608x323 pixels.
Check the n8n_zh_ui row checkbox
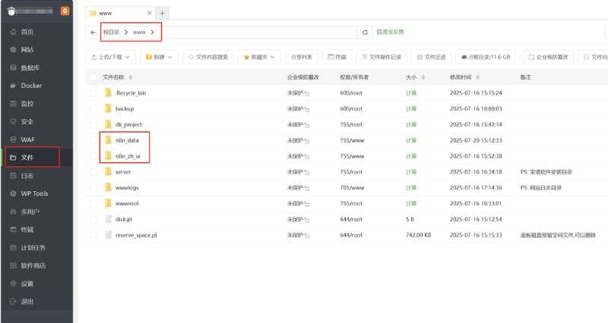pos(93,156)
